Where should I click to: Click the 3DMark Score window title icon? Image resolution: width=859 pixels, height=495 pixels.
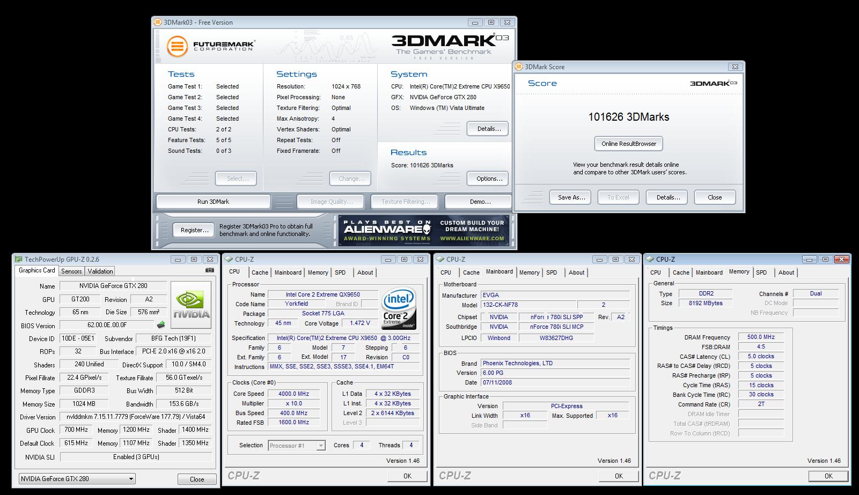click(x=519, y=67)
